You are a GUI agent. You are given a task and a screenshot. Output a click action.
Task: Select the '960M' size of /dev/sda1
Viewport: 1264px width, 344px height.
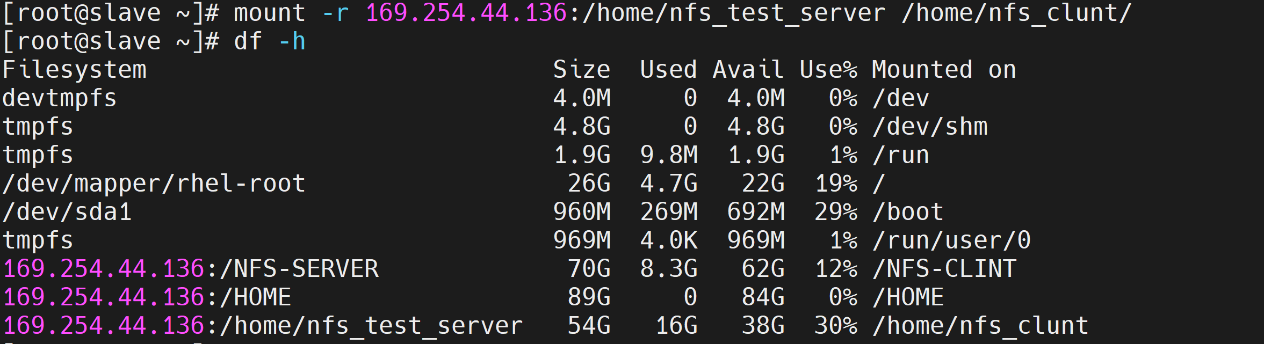582,212
